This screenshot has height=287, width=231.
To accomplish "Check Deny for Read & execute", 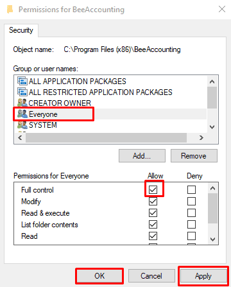I will (x=191, y=213).
